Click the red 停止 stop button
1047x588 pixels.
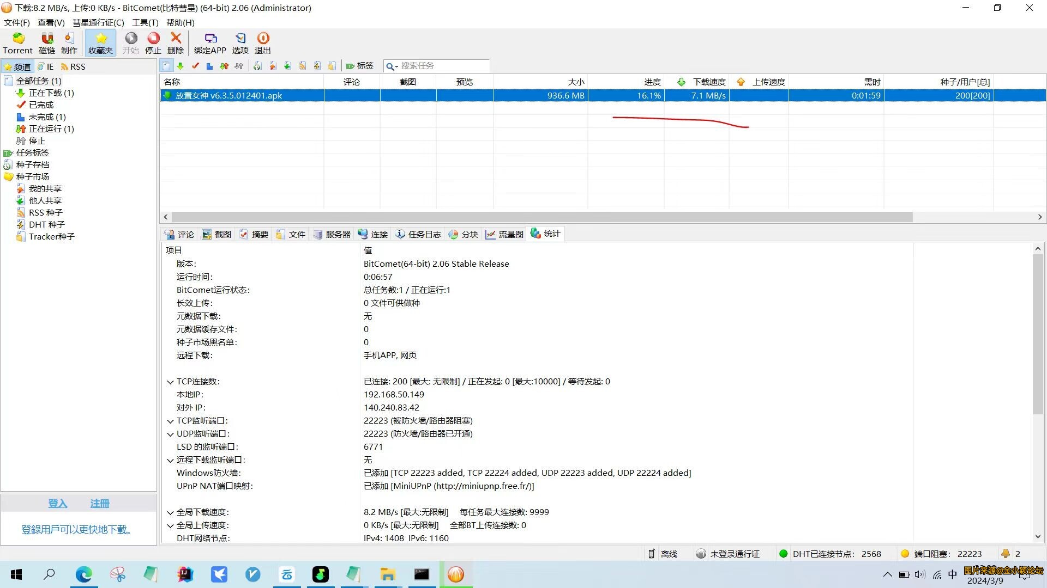(153, 43)
